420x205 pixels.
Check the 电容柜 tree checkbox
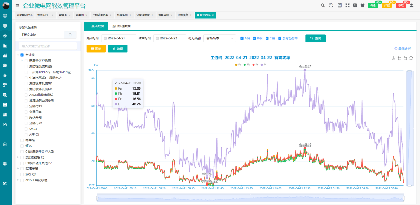(22, 140)
